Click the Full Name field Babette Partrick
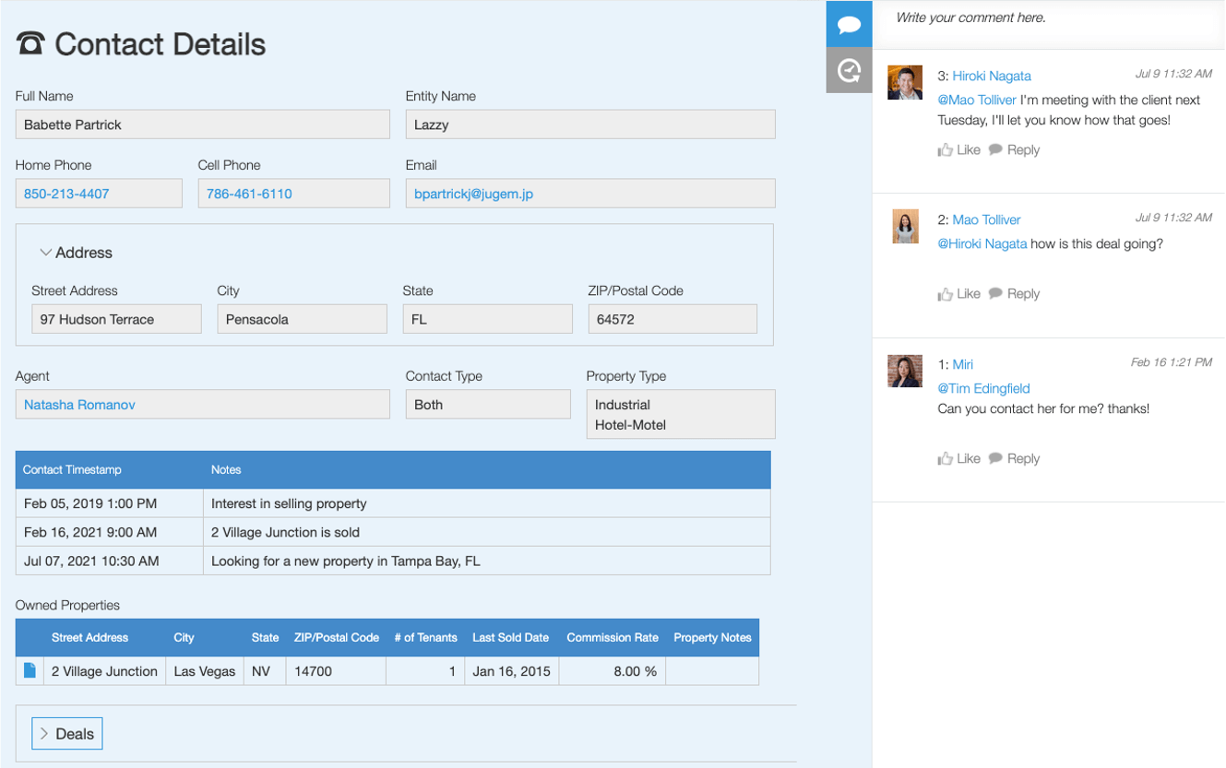Viewport: 1226px width, 768px height. 203,124
